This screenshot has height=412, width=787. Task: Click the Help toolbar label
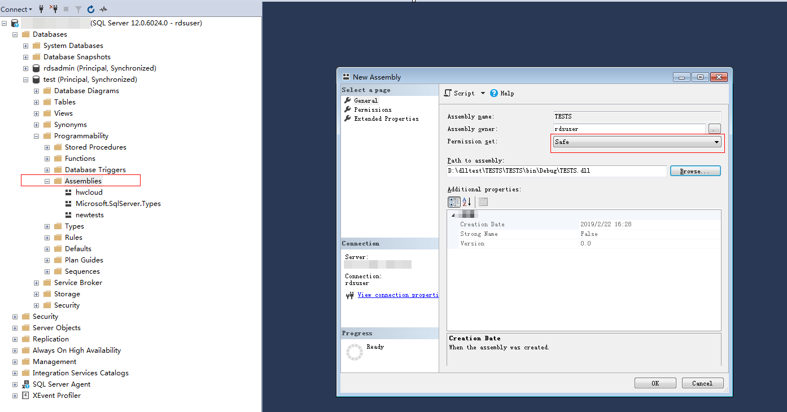point(507,93)
